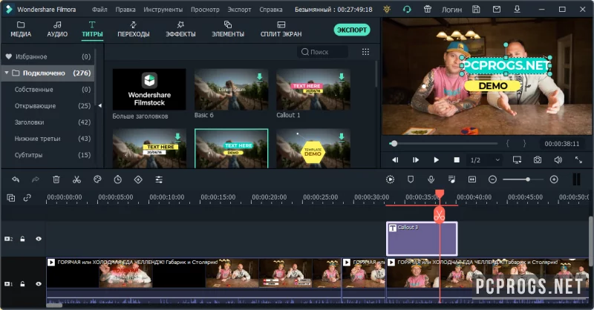Viewport: 594px width, 310px height.
Task: Toggle the lock on video track 1
Action: [23, 284]
